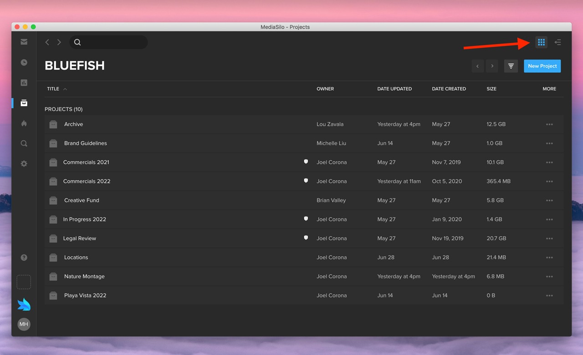The width and height of the screenshot is (583, 355).
Task: Sort by SIZE column
Action: click(491, 89)
